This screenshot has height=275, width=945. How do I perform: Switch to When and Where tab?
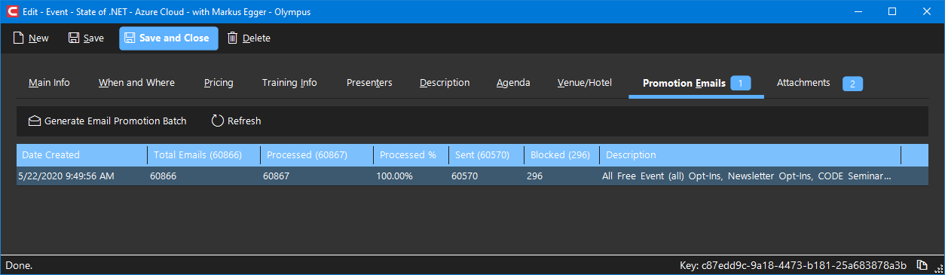click(136, 83)
